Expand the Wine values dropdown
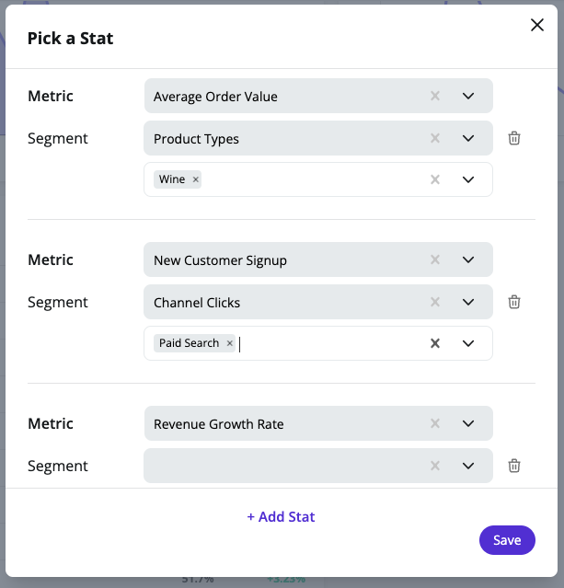 (468, 179)
